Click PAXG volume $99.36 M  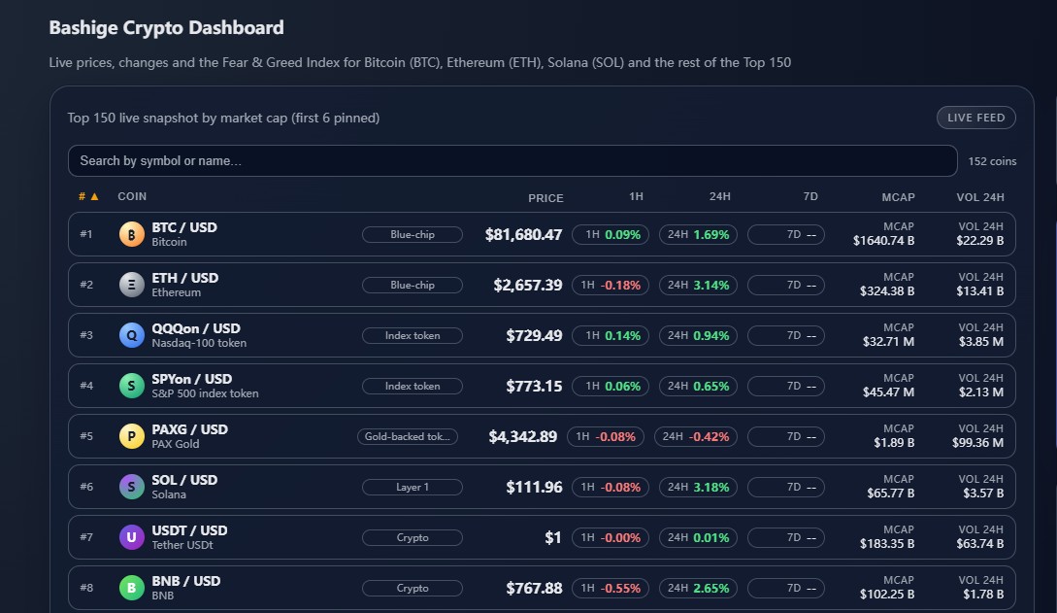pos(978,443)
